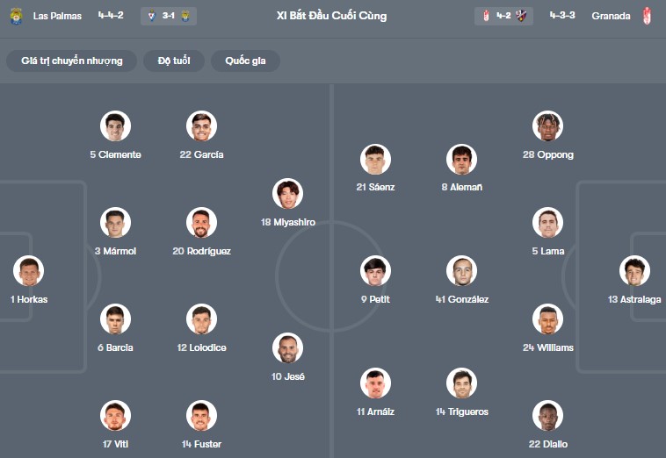The image size is (666, 458).
Task: Select the Giá trị chuyển nhượng filter
Action: tap(72, 61)
